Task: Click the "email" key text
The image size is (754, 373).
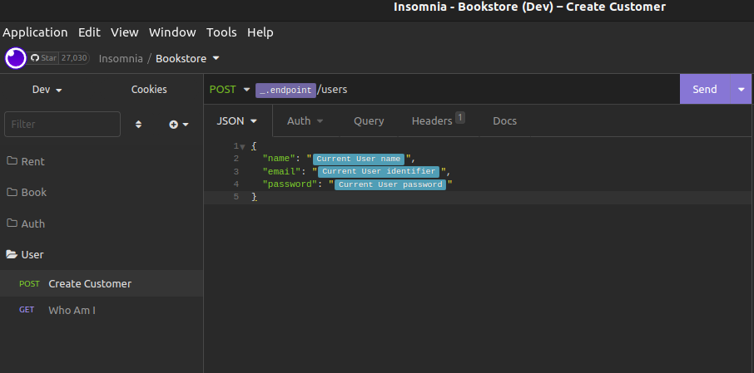Action: pos(280,171)
